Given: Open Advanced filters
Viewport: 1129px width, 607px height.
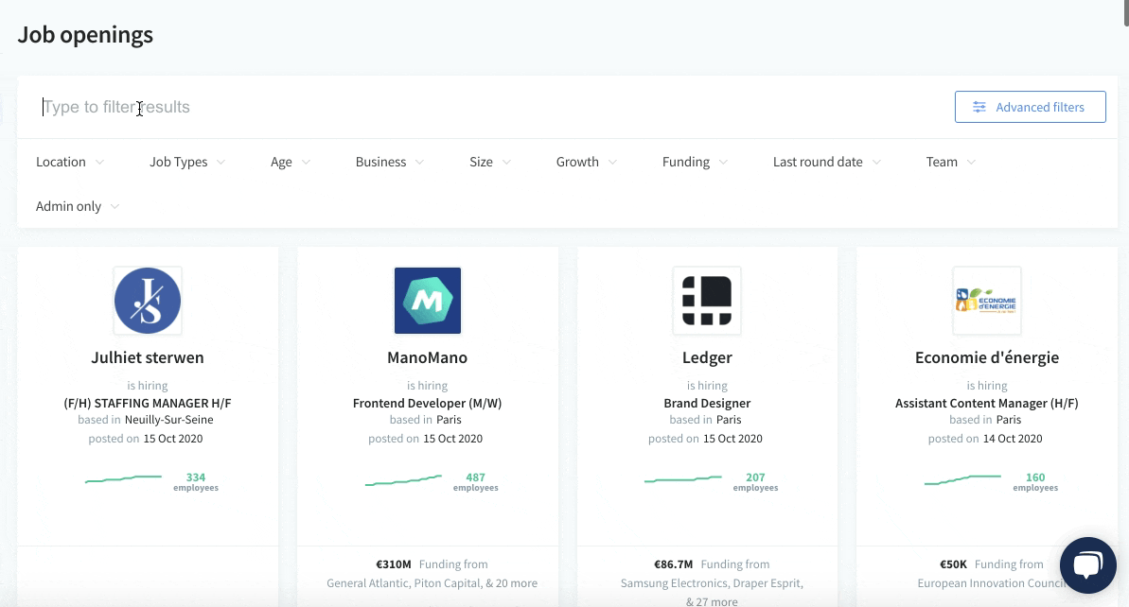Looking at the screenshot, I should point(1031,107).
